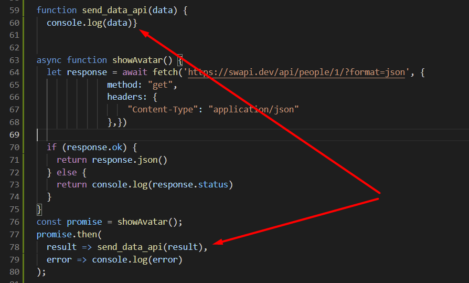
Task: Click promise.then( on line 77
Action: tap(69, 235)
